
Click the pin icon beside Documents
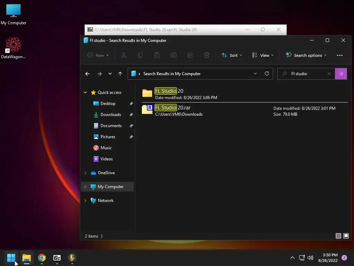(131, 126)
